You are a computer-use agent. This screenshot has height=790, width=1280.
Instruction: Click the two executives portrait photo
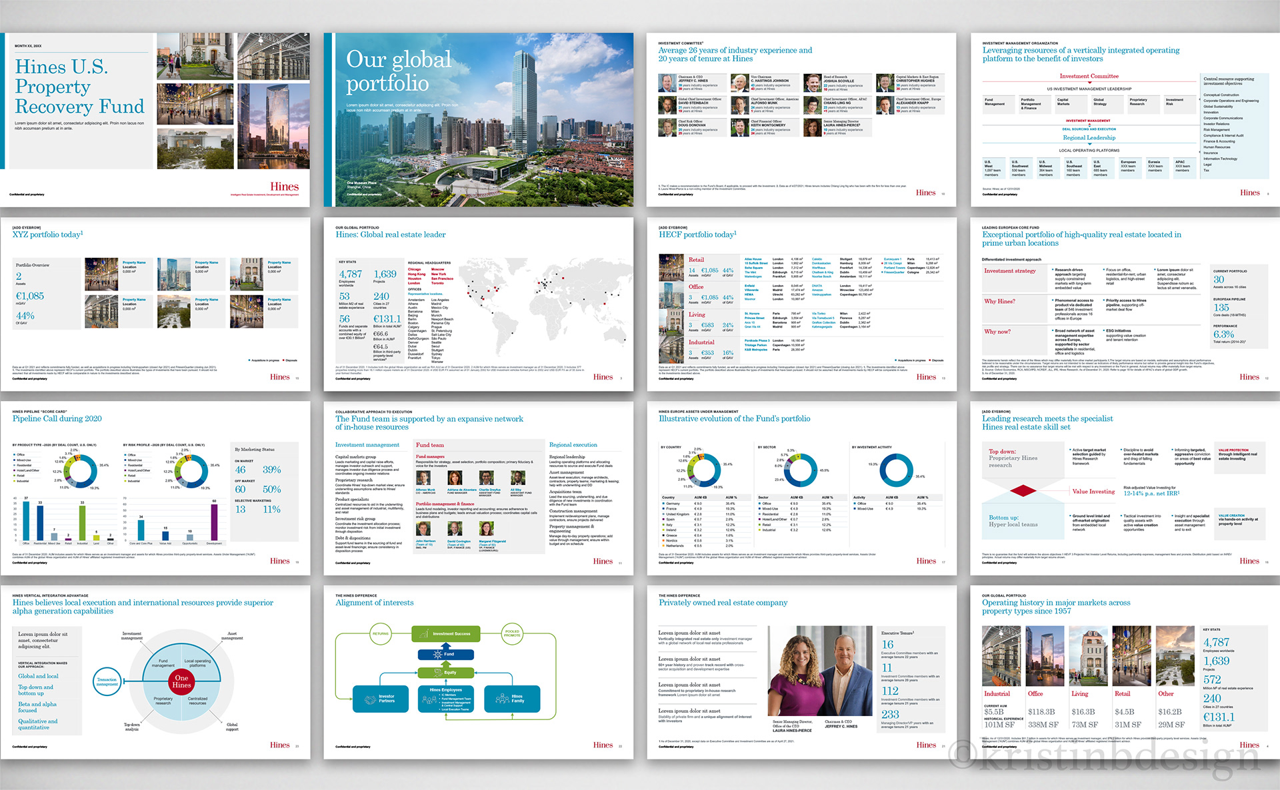(820, 671)
